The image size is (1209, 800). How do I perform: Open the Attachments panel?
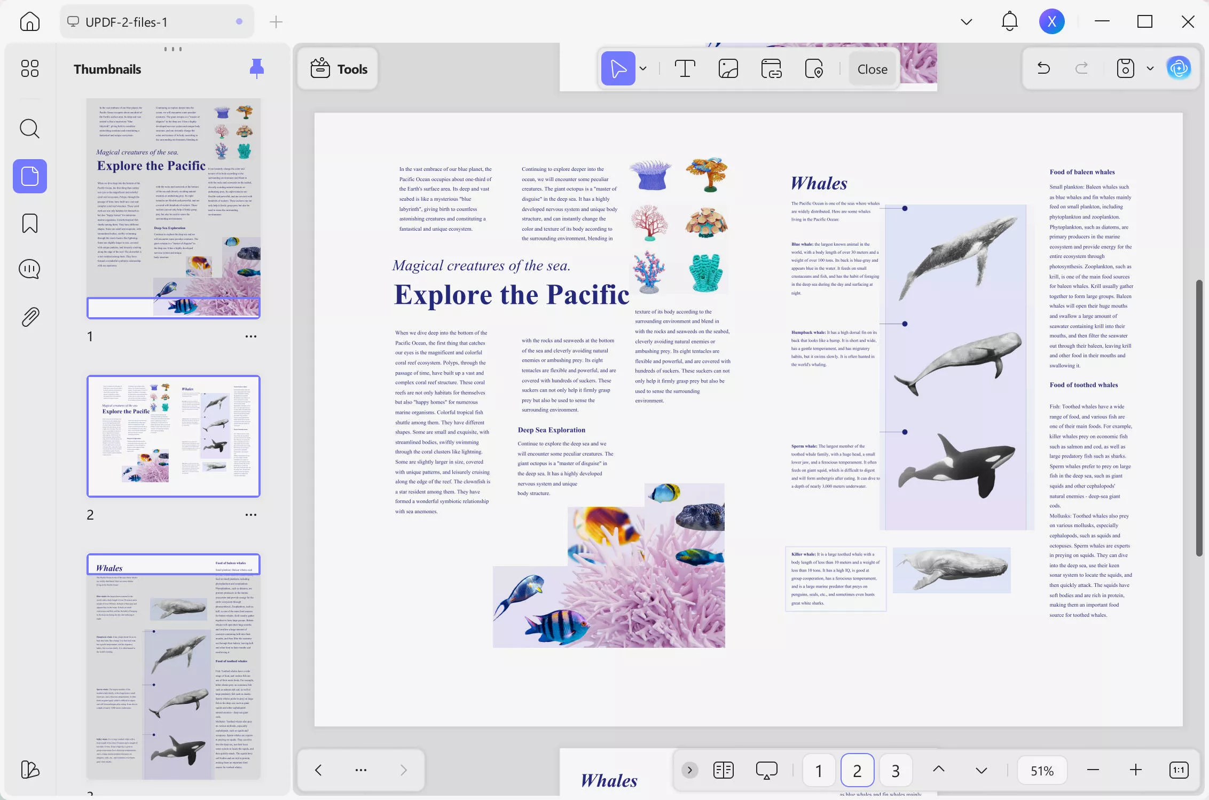[x=29, y=316]
